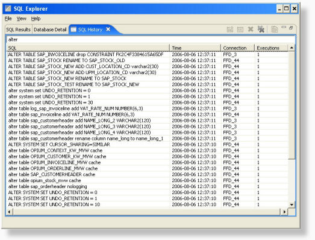Screen dimensions: 315x240
Task: Select the add NAME_LONG_2 VARCHAR2(120) row
Action: [148, 121]
